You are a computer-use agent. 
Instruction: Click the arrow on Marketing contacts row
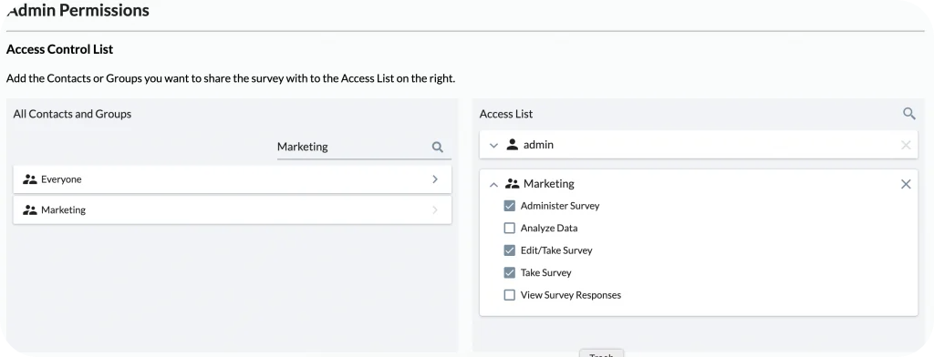pos(435,210)
